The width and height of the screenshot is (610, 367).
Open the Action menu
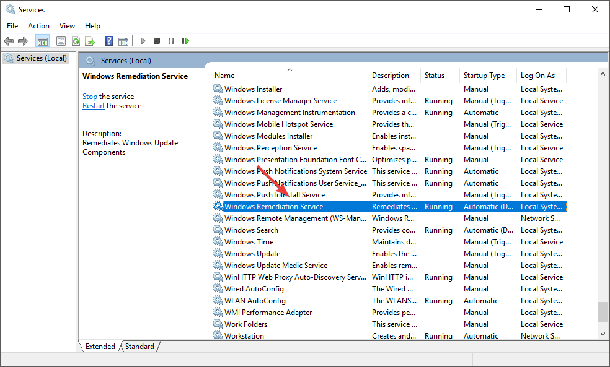coord(38,25)
